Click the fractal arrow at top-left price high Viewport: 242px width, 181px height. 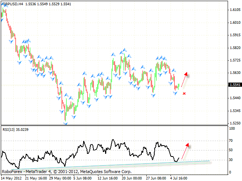coord(5,6)
